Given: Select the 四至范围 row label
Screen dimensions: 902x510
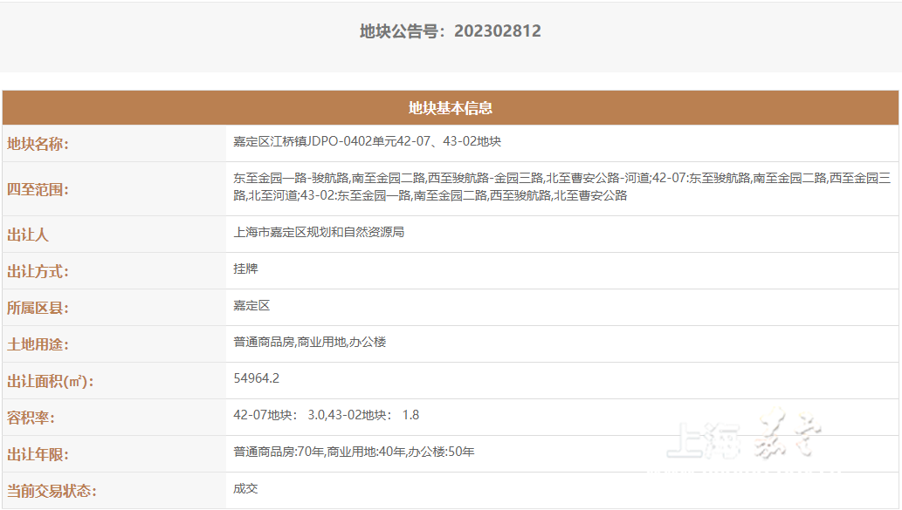Looking at the screenshot, I should (x=38, y=189).
